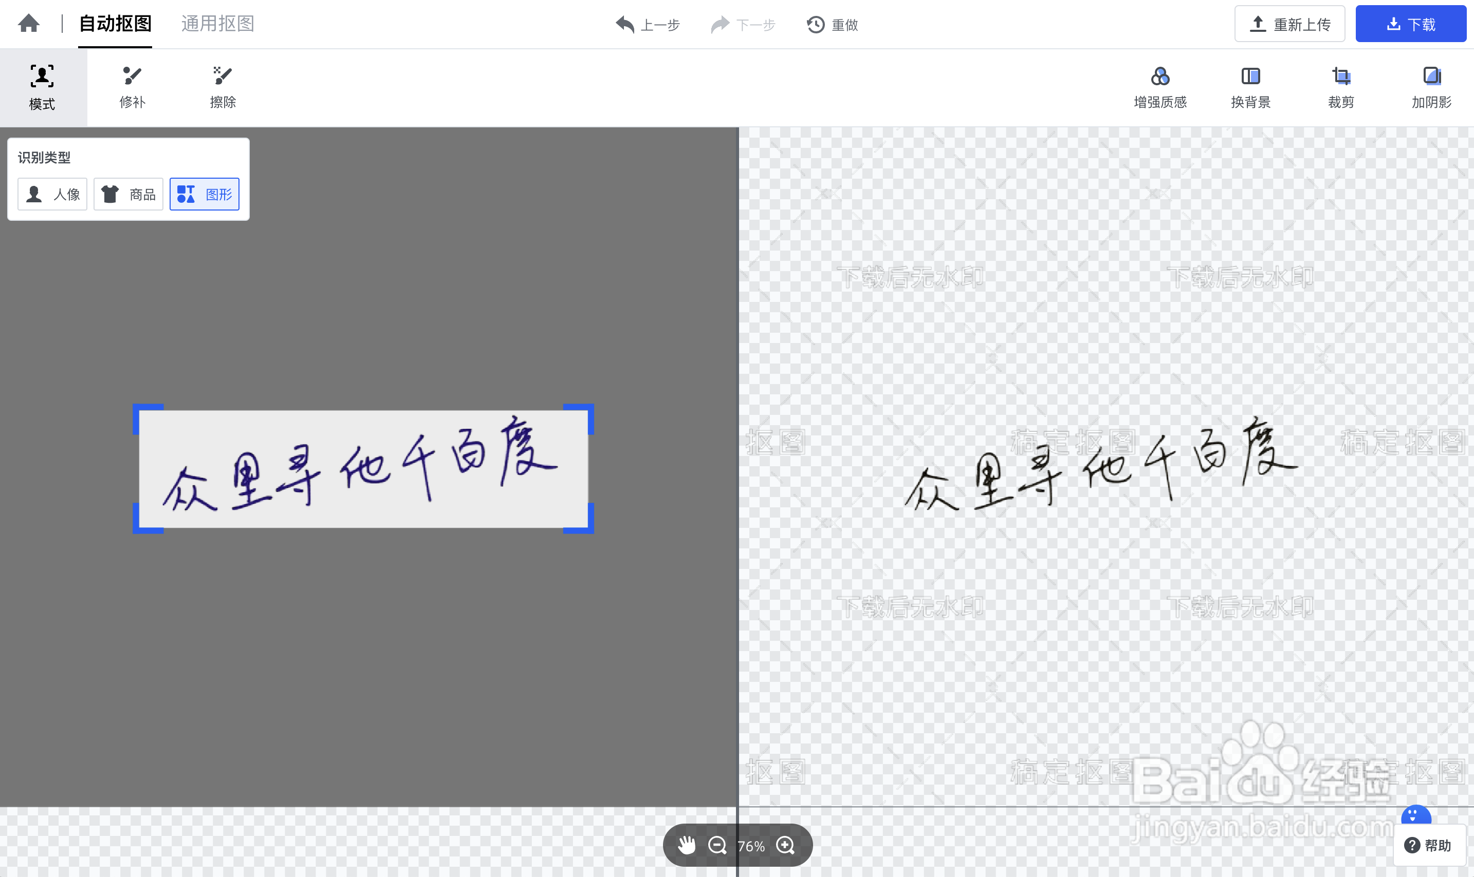Click the 下载 download button
1474x877 pixels.
click(1411, 24)
